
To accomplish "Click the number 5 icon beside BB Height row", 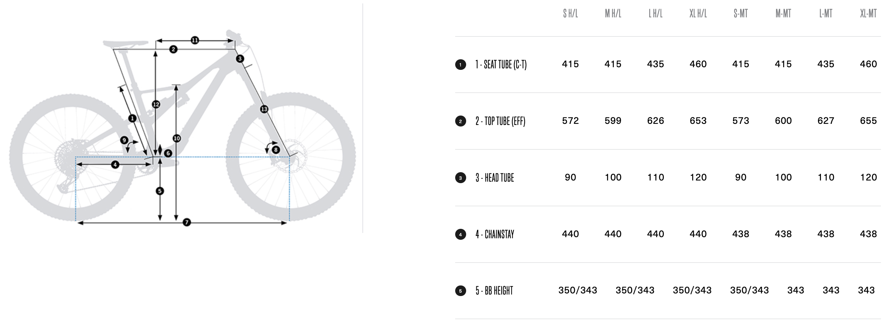I will pyautogui.click(x=460, y=291).
